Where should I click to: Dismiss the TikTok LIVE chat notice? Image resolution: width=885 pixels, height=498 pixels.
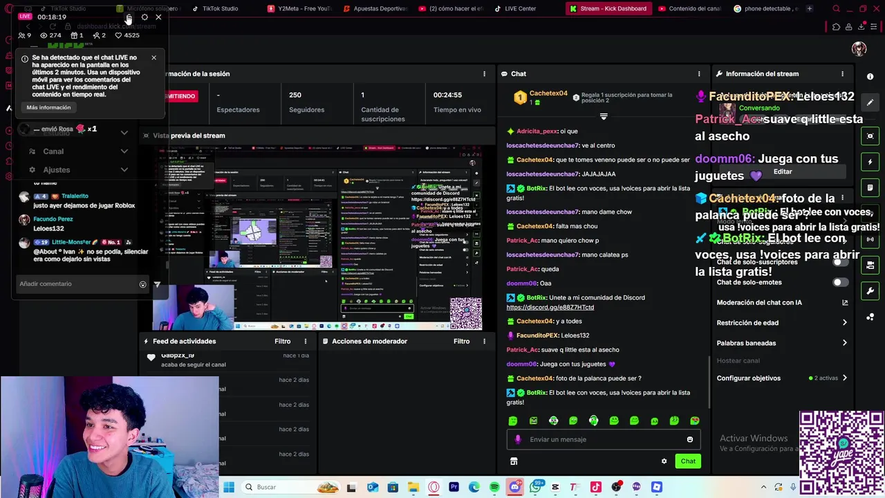click(153, 57)
